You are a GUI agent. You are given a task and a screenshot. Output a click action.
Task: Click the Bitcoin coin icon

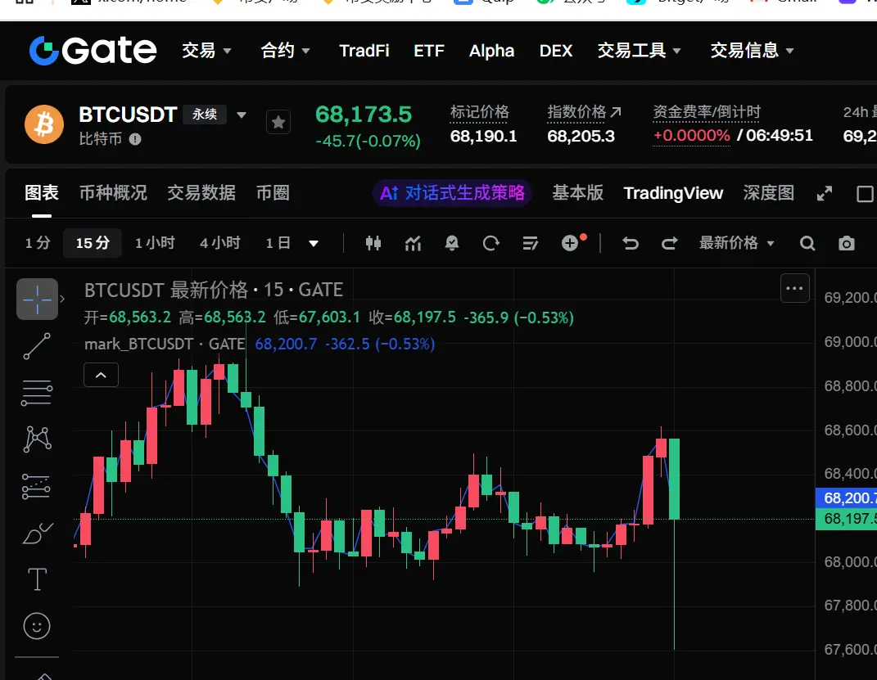pyautogui.click(x=44, y=124)
